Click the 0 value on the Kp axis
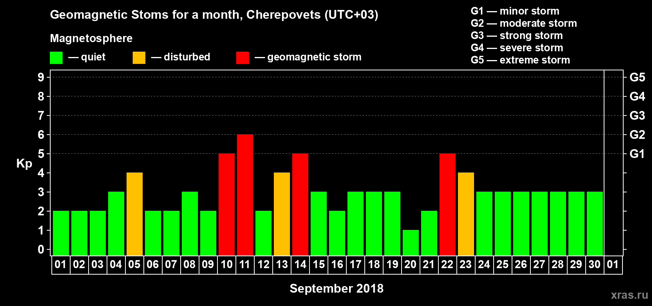The width and height of the screenshot is (652, 306). 41,249
